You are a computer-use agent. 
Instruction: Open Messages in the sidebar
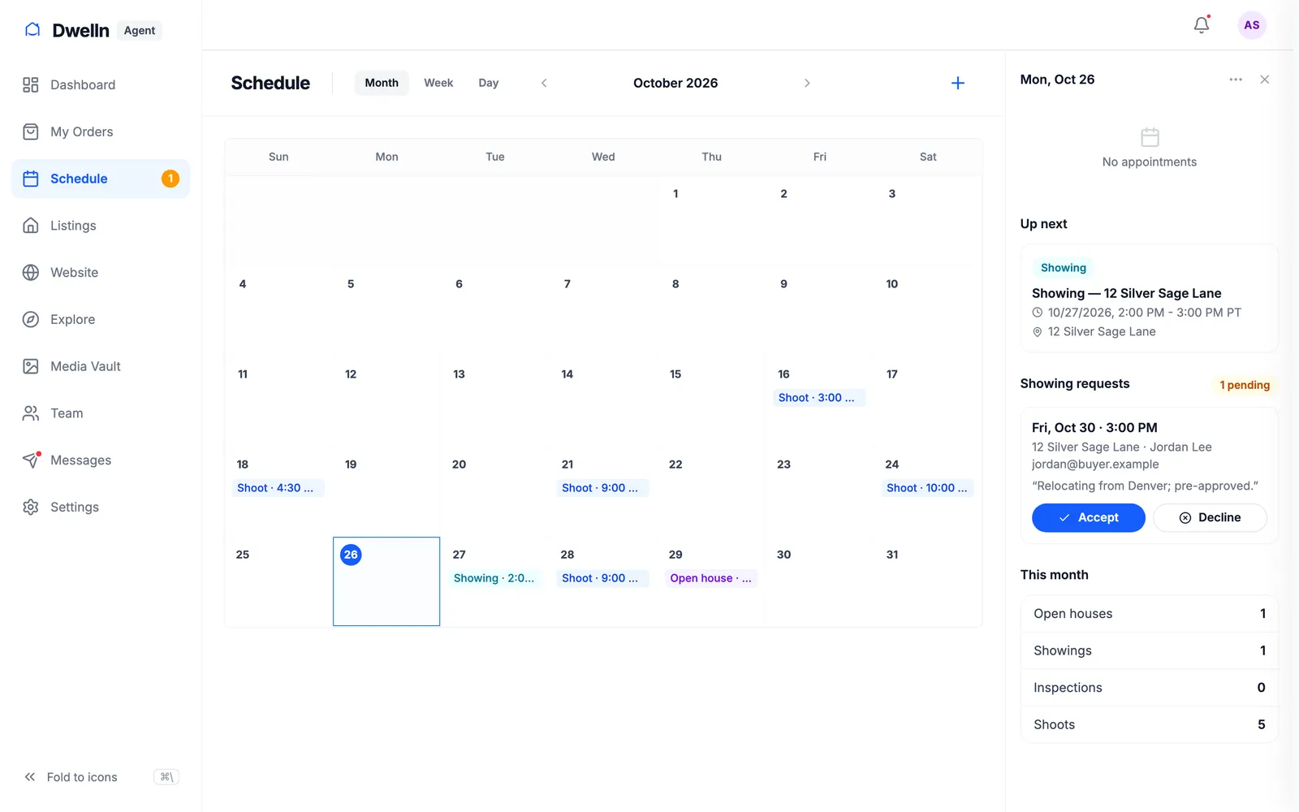101,460
